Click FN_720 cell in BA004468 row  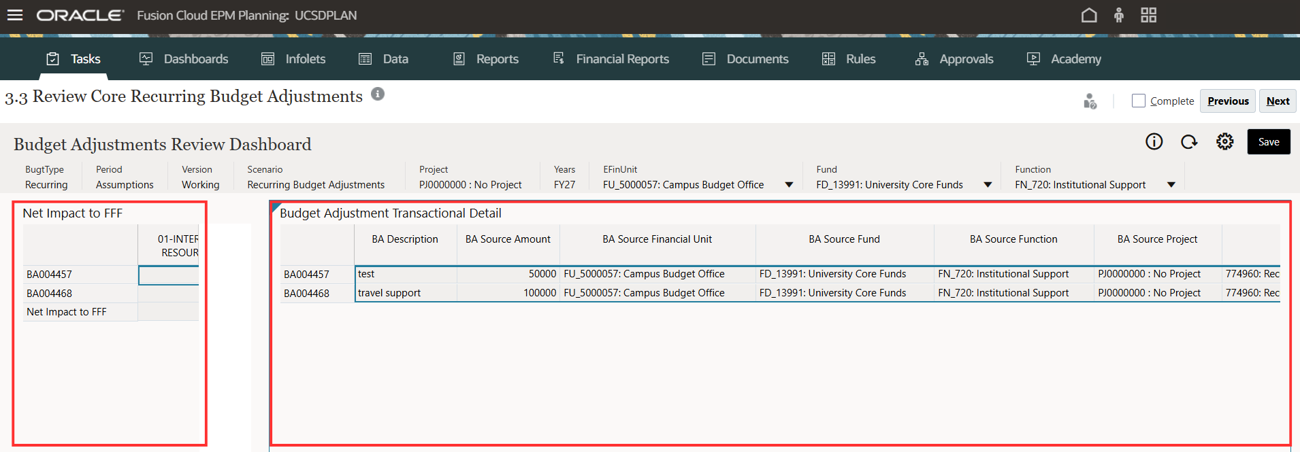(1013, 293)
